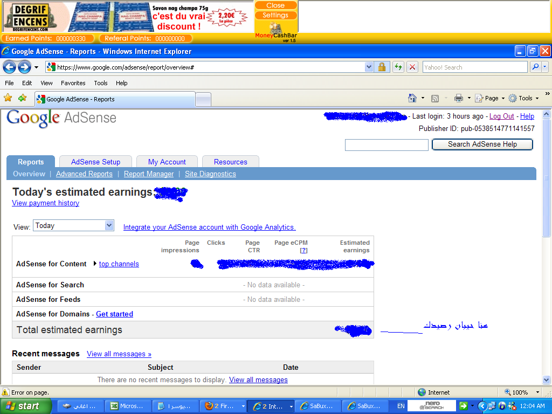Go back with the browser Back arrow
The width and height of the screenshot is (552, 414).
[10, 67]
